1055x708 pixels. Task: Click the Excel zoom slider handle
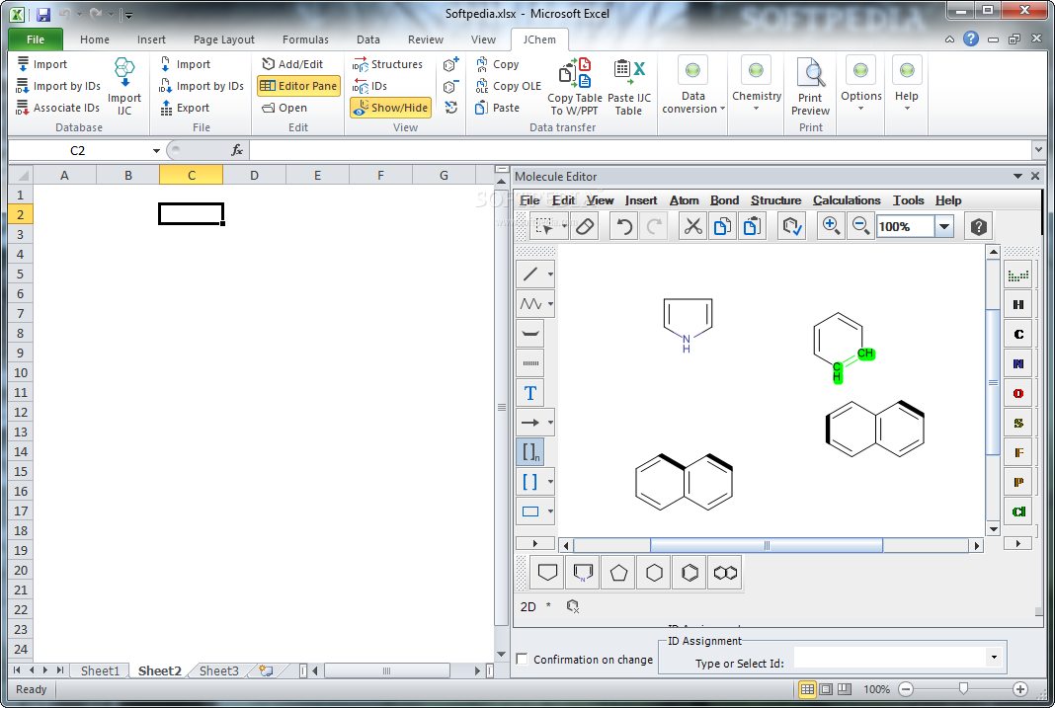coord(963,689)
